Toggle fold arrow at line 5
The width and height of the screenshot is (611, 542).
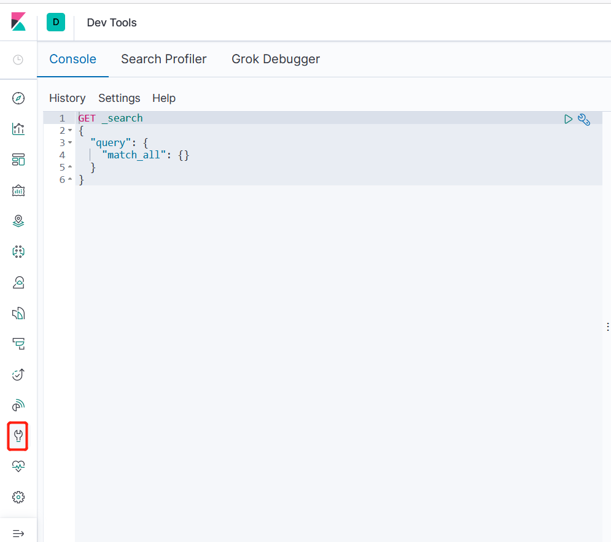tap(70, 167)
